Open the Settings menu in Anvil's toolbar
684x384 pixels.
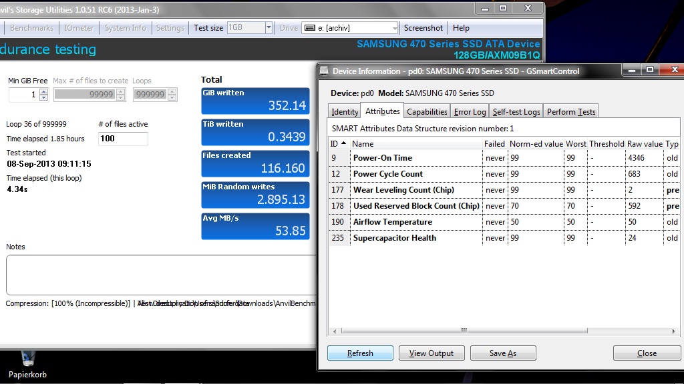(170, 28)
